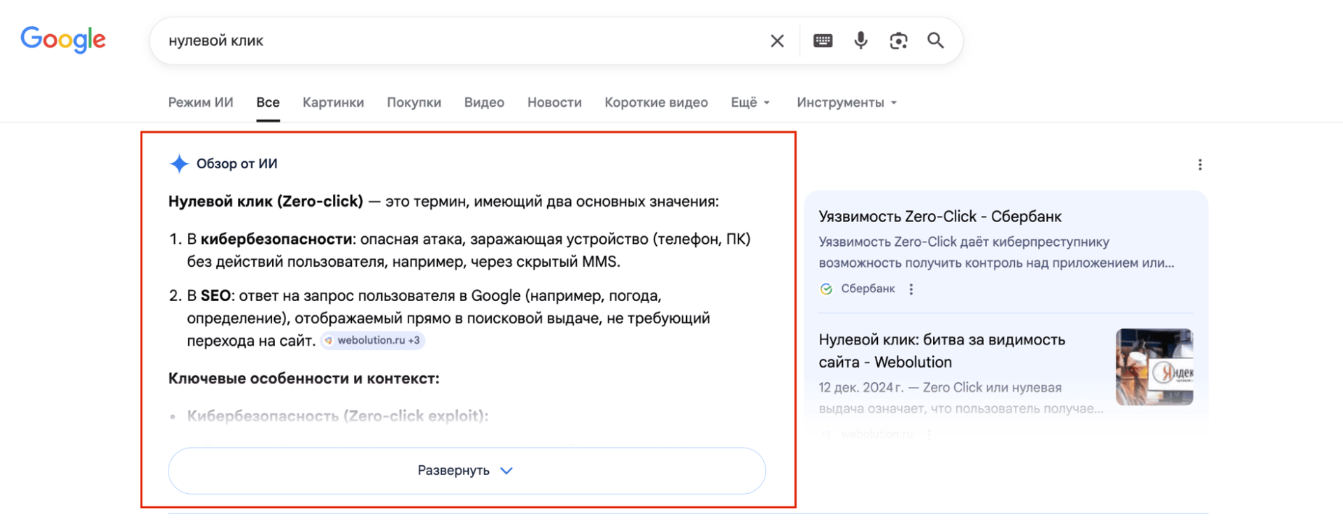This screenshot has height=526, width=1343.
Task: Open three-dot options next to Сбербанк source
Action: (x=911, y=289)
